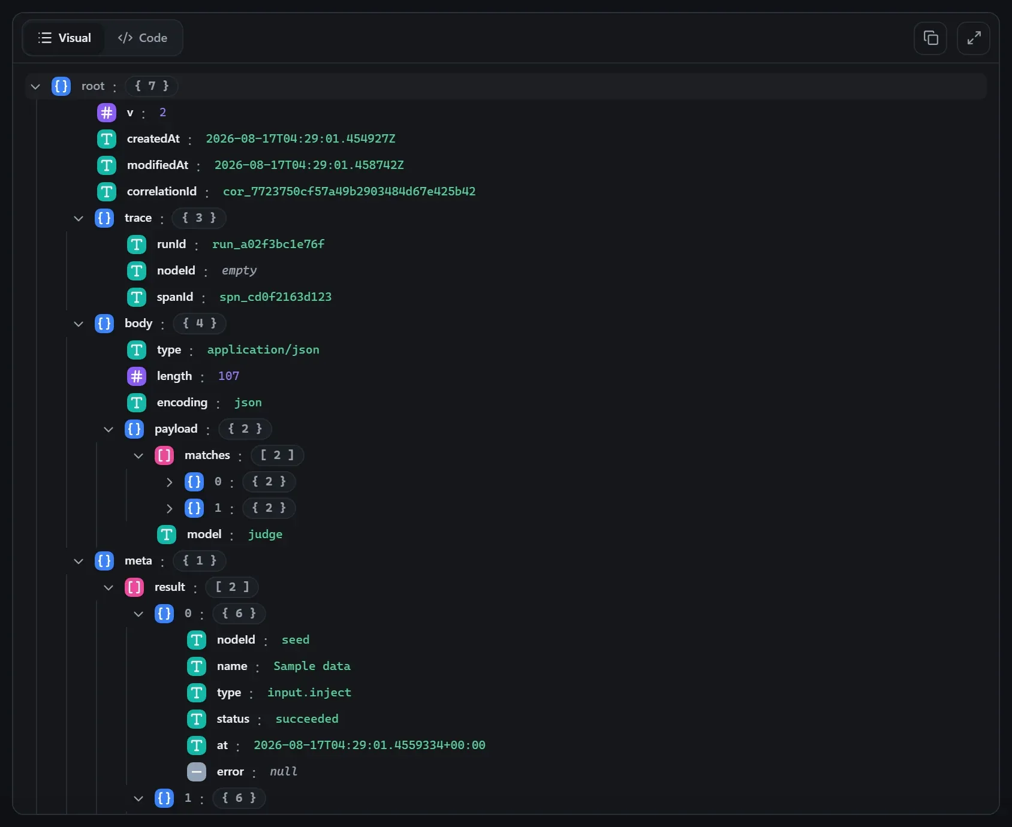Switch to the Visual tab
Viewport: 1012px width, 827px height.
[64, 38]
